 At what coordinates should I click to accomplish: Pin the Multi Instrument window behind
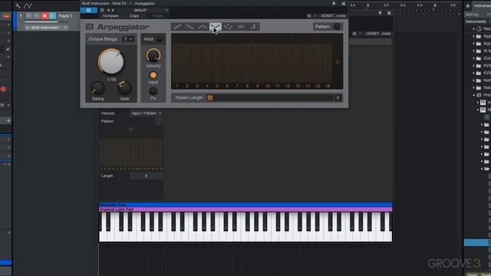(380, 13)
